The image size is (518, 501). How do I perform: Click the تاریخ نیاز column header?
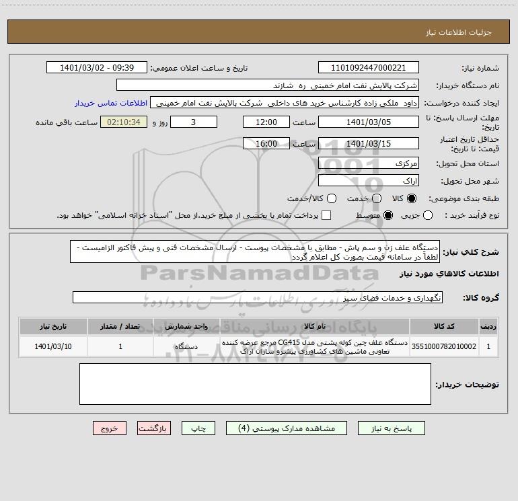pos(53,326)
